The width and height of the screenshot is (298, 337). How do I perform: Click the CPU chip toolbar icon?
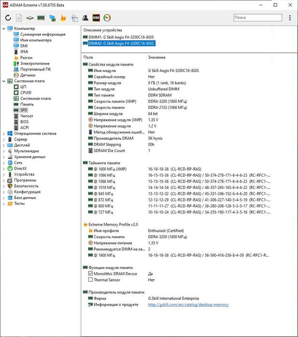click(30, 18)
